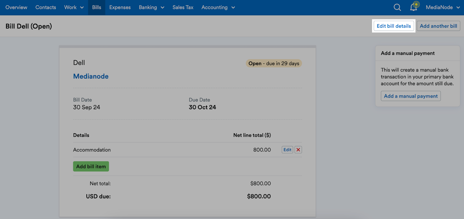Edit the Accommodation line item

pos(287,150)
